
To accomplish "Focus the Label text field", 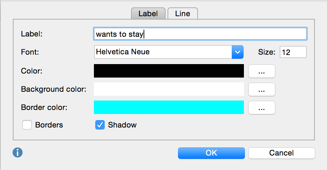I will tap(200, 34).
